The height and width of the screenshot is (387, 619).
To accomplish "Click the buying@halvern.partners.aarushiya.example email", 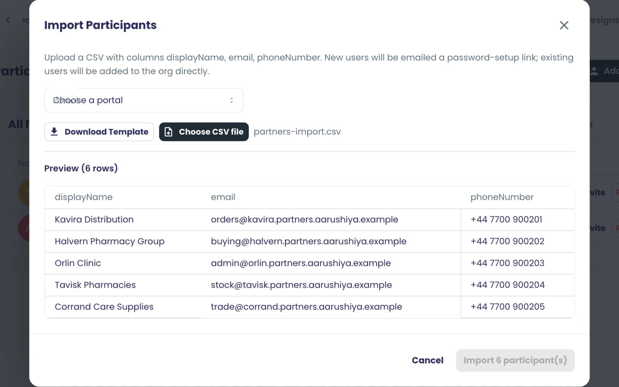I will [309, 241].
